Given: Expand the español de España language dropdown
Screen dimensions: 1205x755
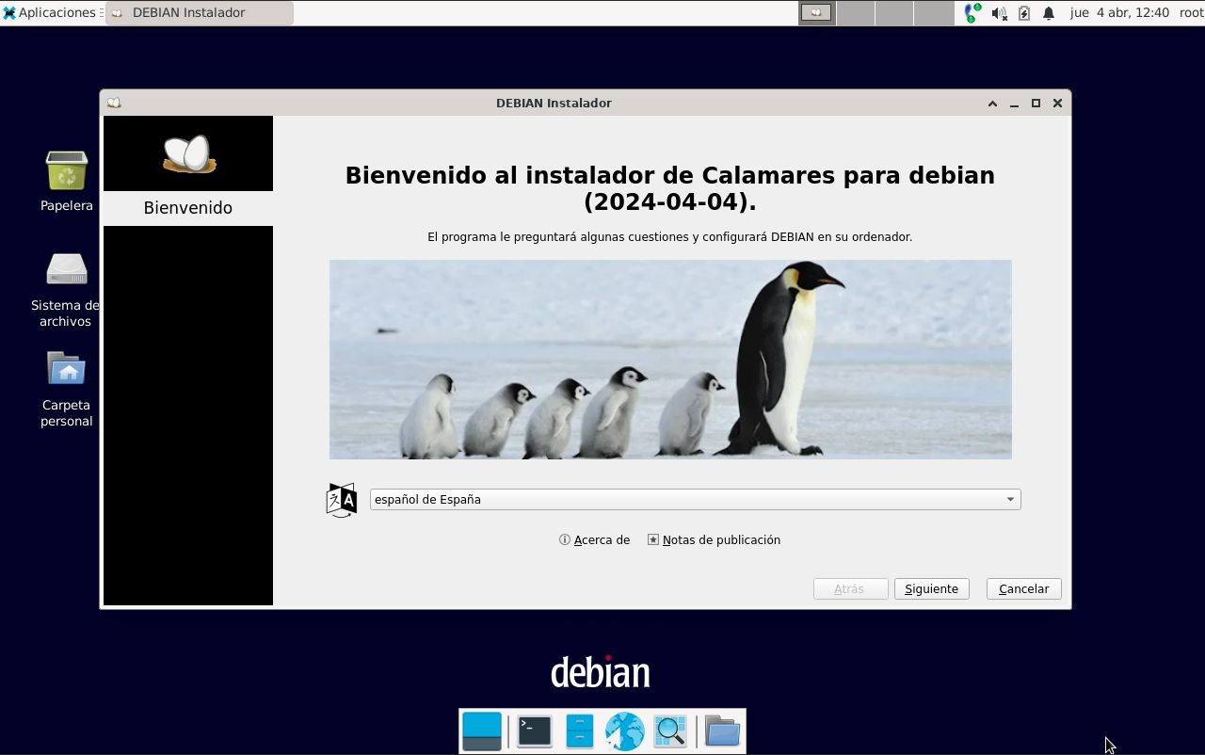Looking at the screenshot, I should point(695,500).
